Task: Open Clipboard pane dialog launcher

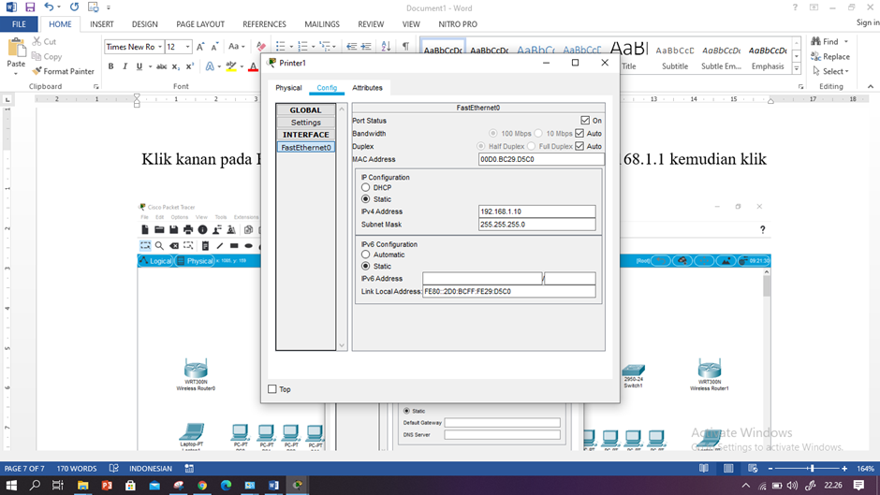Action: click(x=96, y=86)
